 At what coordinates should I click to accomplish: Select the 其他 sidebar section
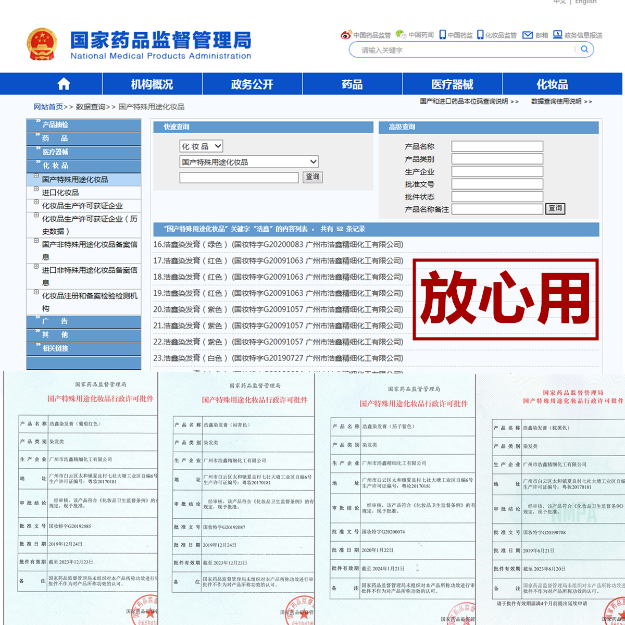[84, 335]
